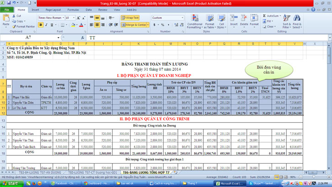Select the Format Painter brush
Image resolution: width=332 pixels, height=187 pixels.
pos(14,27)
